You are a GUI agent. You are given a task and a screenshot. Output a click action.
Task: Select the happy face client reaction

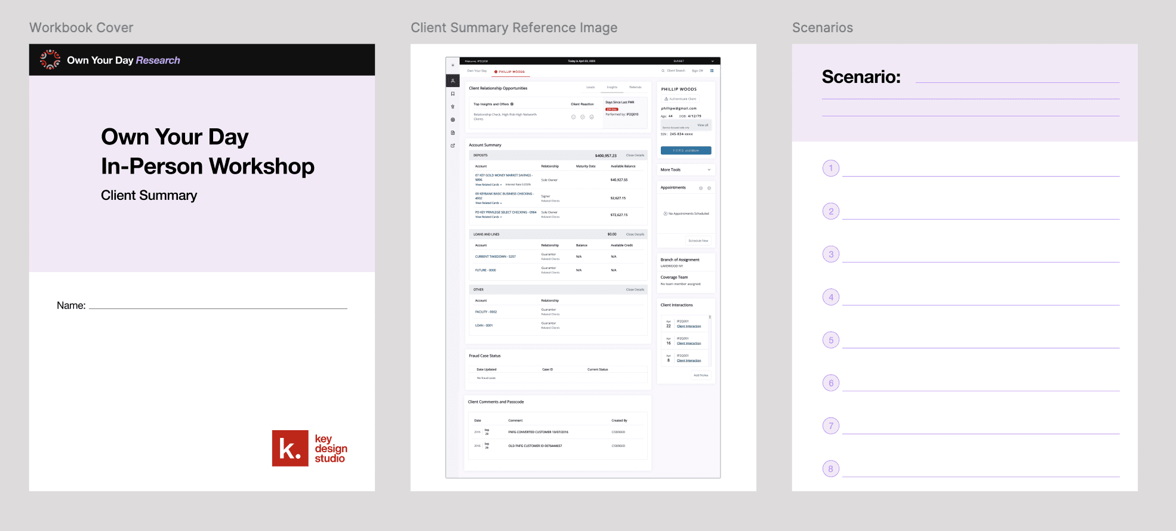tap(574, 117)
